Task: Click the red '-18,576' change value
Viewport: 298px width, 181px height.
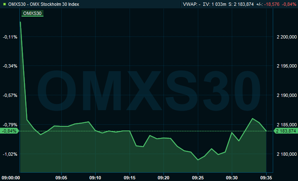Action: [272, 4]
